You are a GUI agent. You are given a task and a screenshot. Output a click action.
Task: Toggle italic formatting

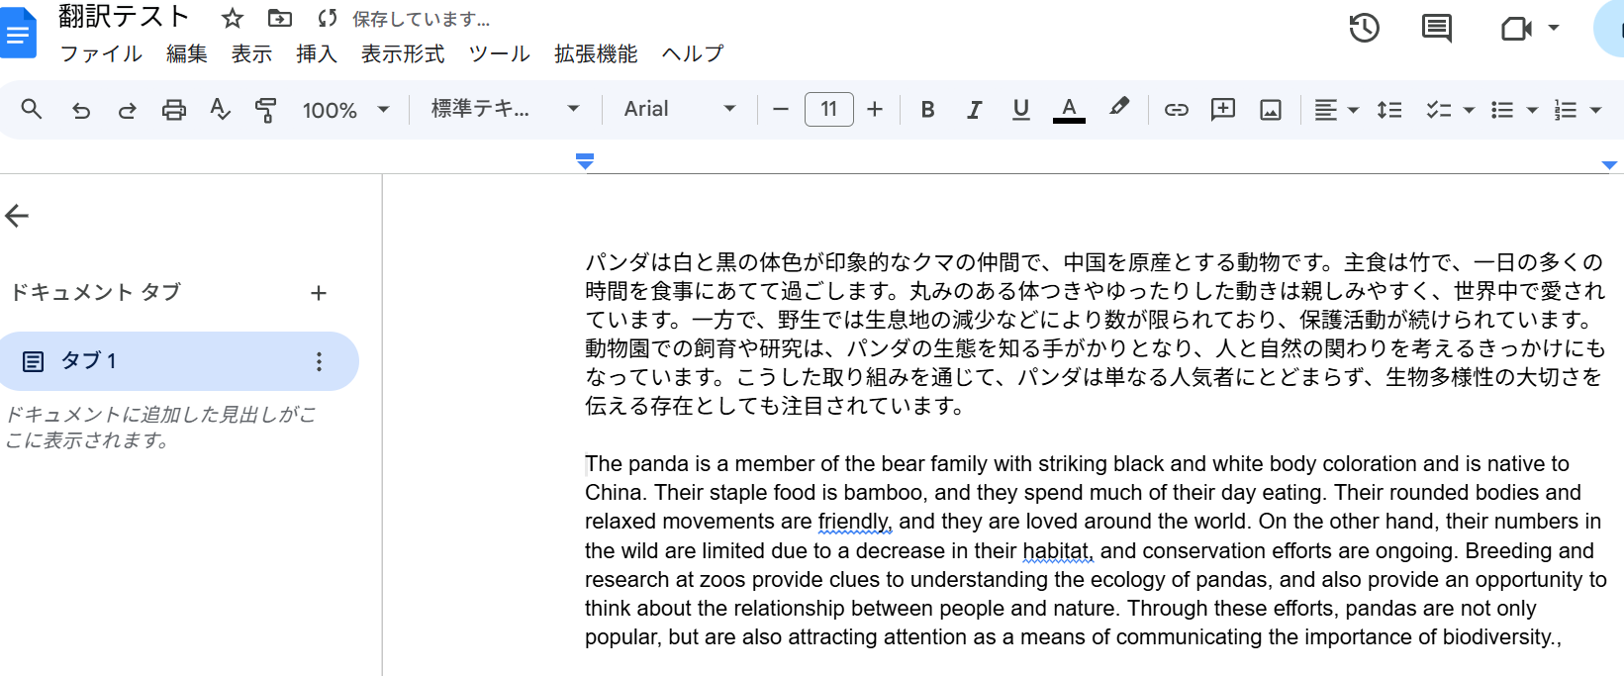coord(974,110)
